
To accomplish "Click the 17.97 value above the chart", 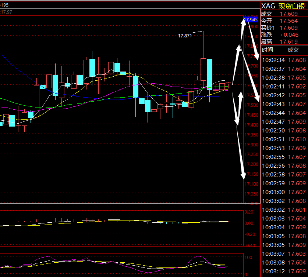I will 6,12.
